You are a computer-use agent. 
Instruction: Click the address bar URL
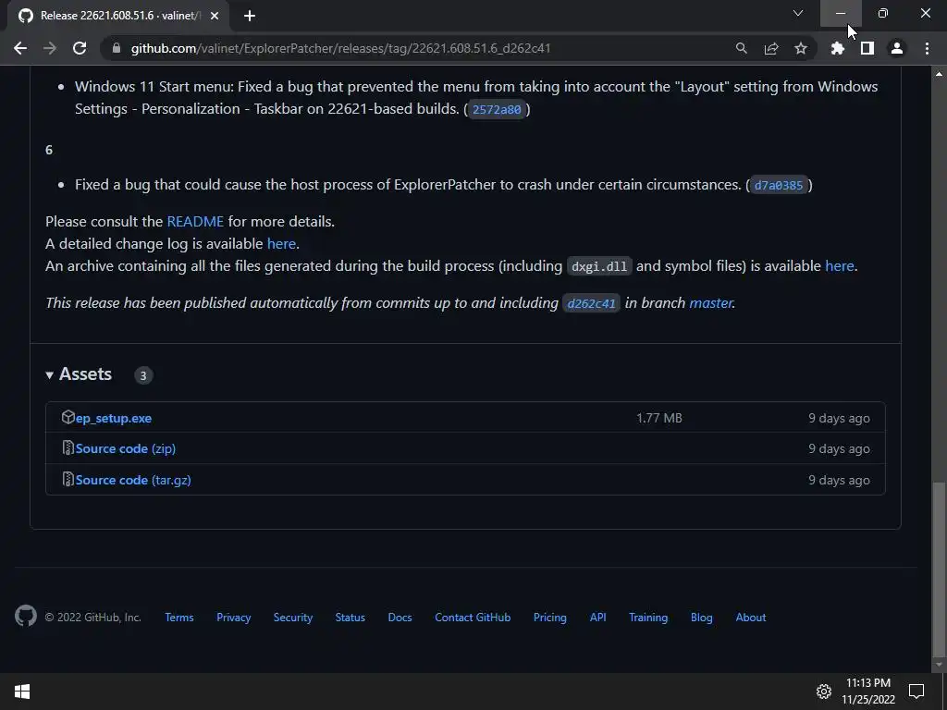pyautogui.click(x=340, y=48)
